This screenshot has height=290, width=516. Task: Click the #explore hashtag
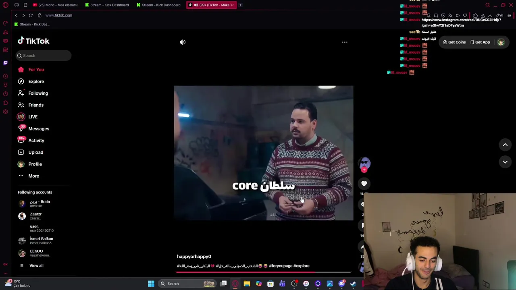[302, 266]
